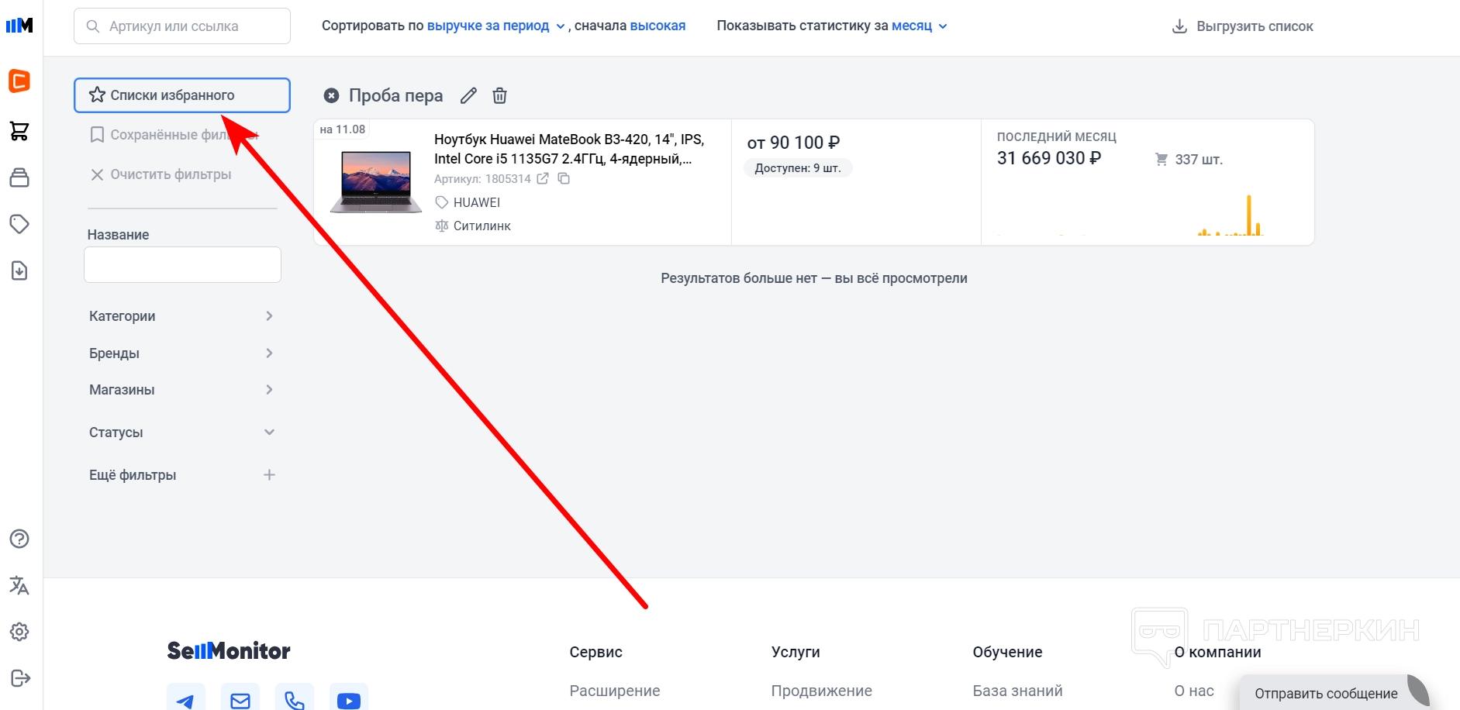Image resolution: width=1460 pixels, height=710 pixels.
Task: Click Очистить фильтры link
Action: point(161,174)
